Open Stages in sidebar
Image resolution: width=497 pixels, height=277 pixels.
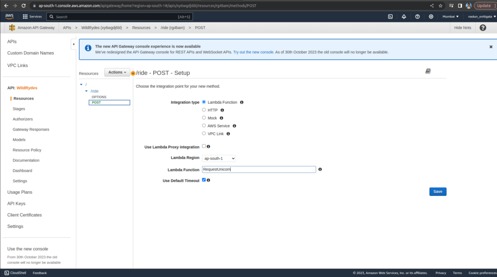(19, 109)
